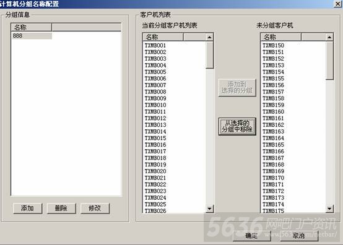Select ungrouped client TXMB166
This screenshot has height=245, width=343.
point(273,152)
